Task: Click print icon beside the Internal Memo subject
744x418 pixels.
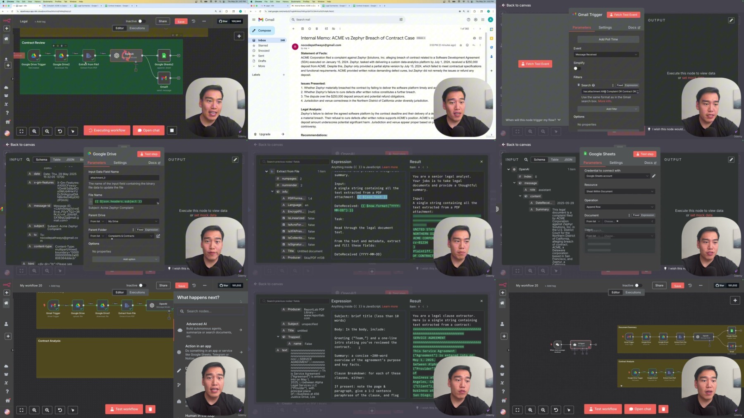Action: [x=474, y=38]
